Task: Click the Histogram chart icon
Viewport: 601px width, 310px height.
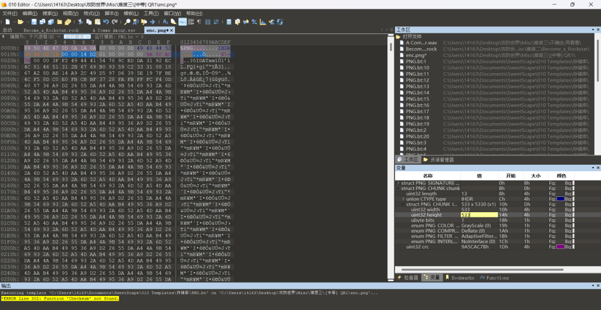Action: [x=262, y=22]
